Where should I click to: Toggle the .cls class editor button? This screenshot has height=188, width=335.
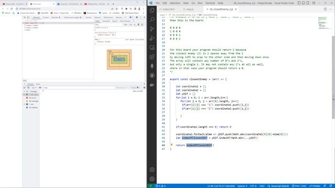[130, 25]
